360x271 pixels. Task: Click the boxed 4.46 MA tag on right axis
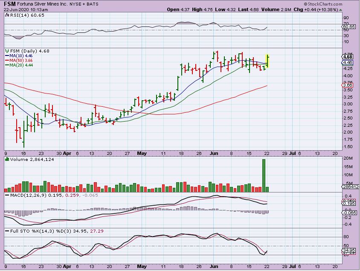coord(347,62)
